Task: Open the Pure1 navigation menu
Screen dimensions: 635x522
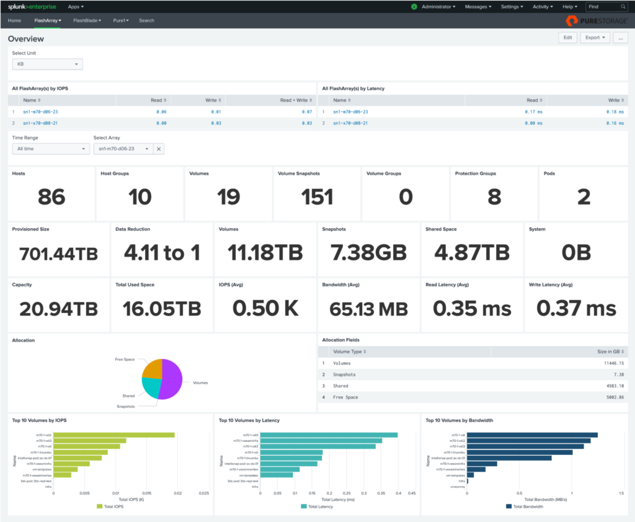Action: click(121, 20)
